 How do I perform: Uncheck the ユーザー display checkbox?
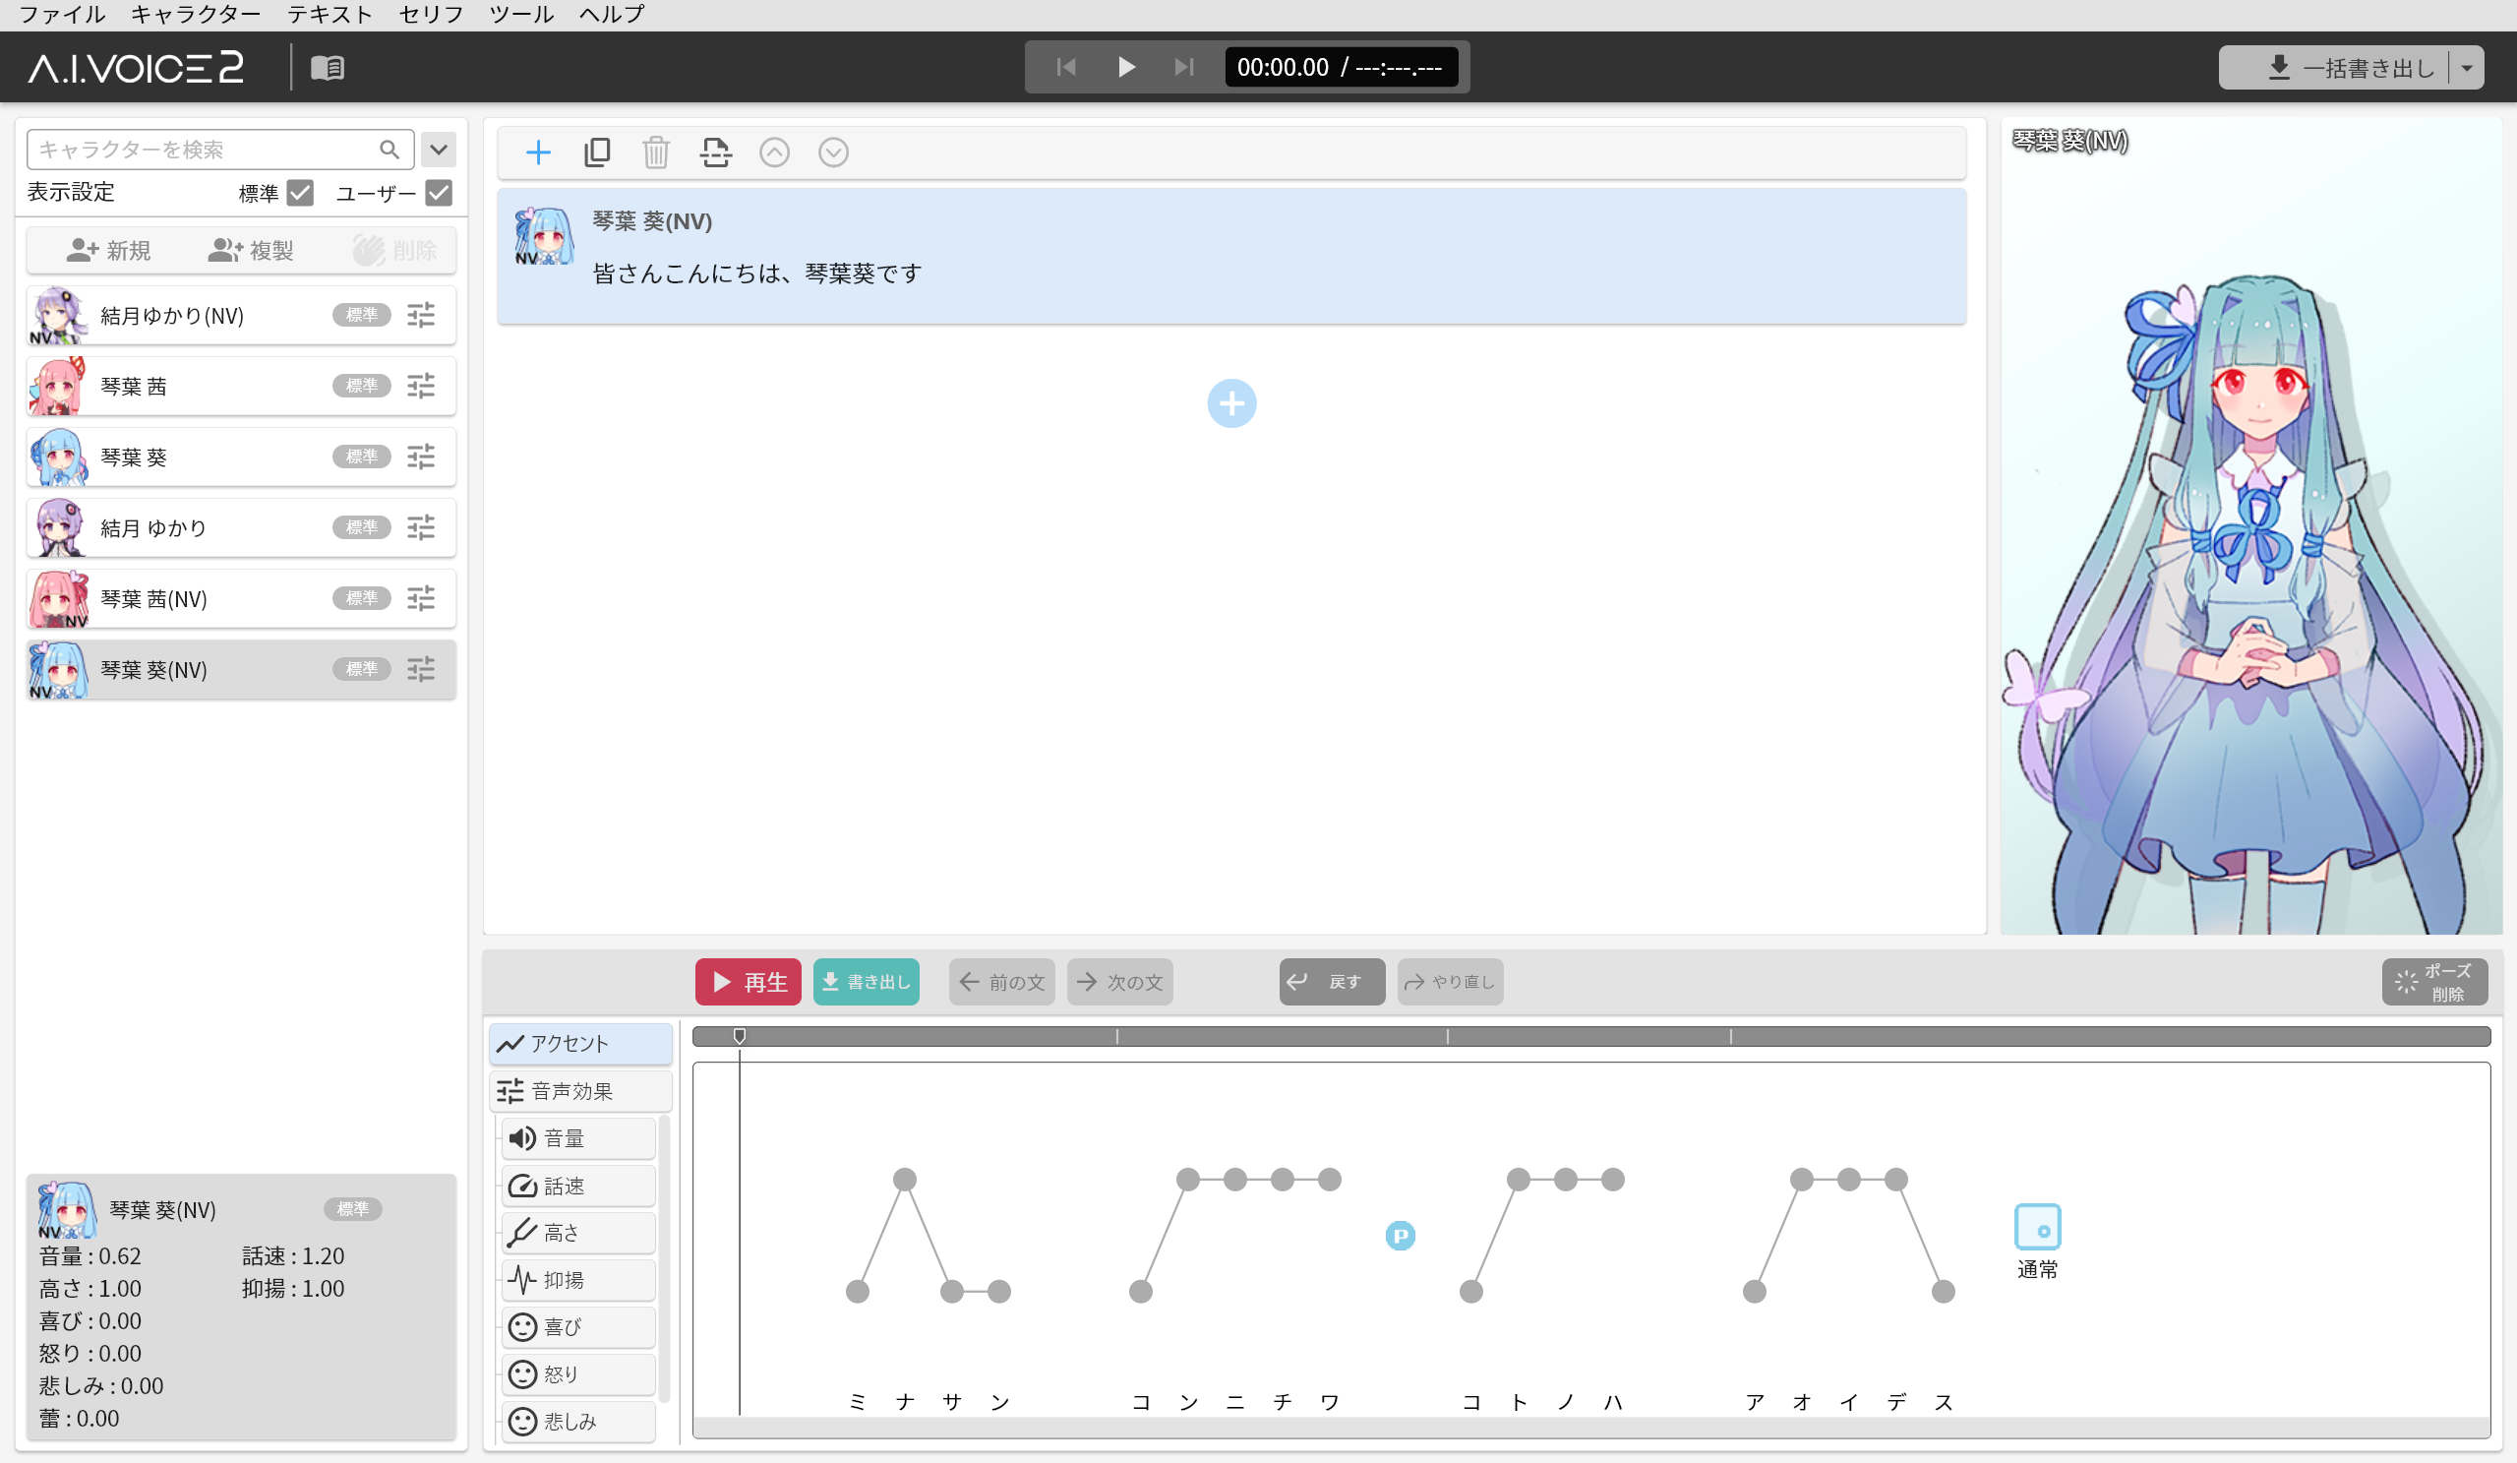pos(439,193)
